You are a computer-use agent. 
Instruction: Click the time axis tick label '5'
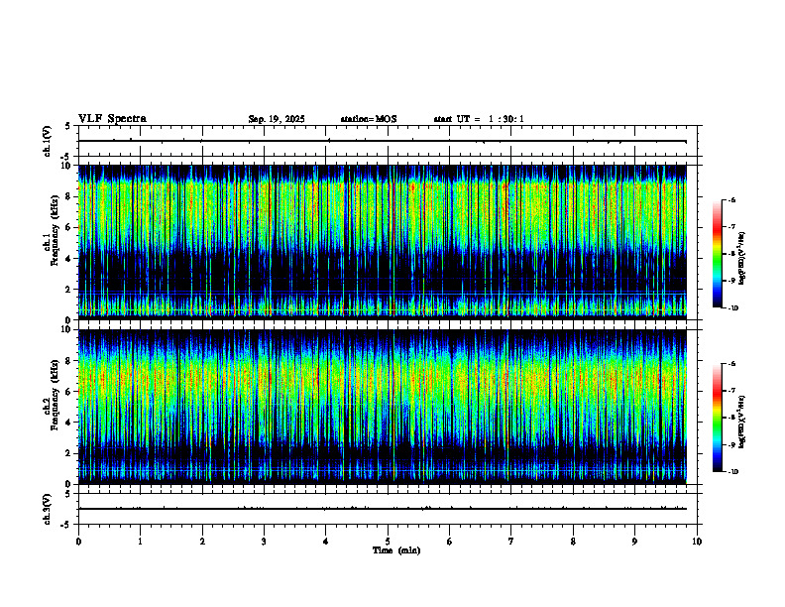pyautogui.click(x=388, y=542)
